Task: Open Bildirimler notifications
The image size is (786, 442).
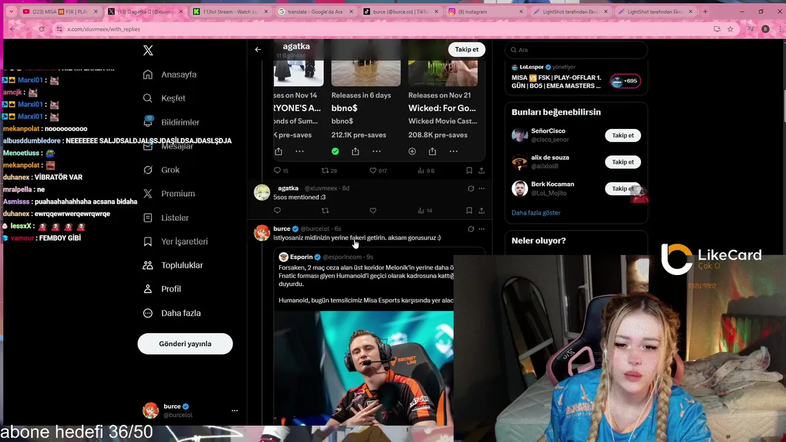Action: (x=171, y=122)
